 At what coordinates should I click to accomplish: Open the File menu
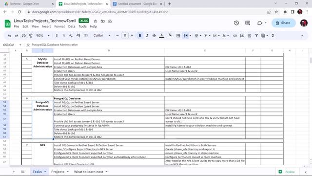click(17, 26)
